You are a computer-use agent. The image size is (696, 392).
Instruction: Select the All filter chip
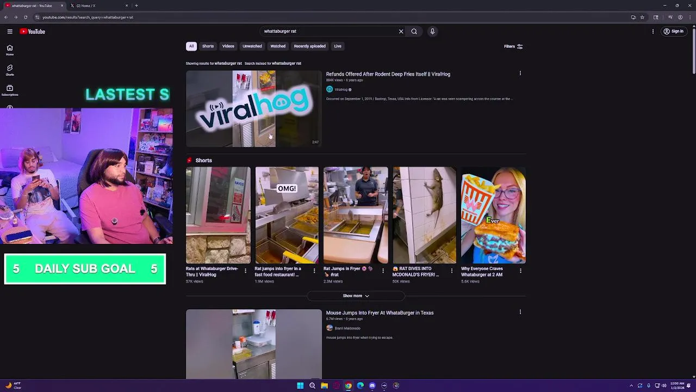click(191, 46)
